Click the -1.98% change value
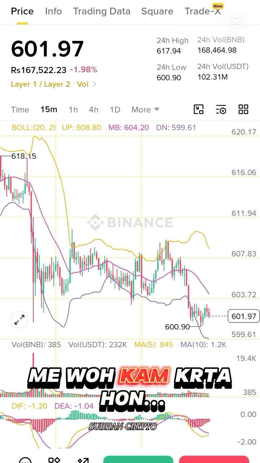 pos(83,70)
